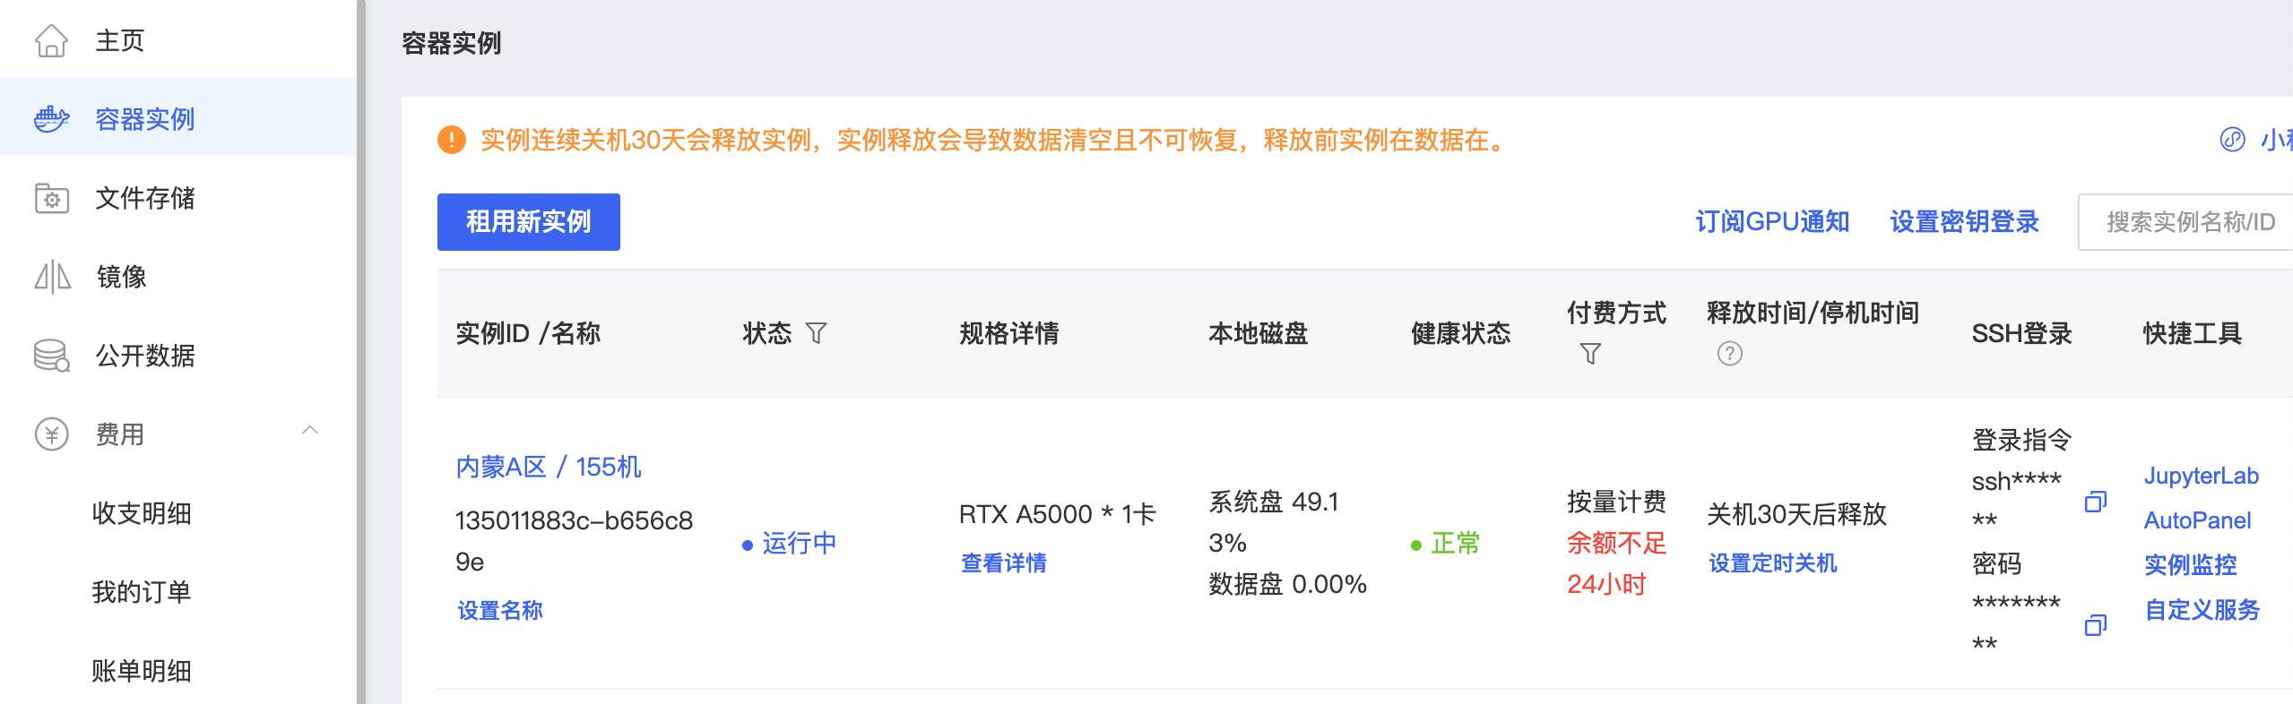Click the sidebar vertical scrollbar
The height and width of the screenshot is (704, 2293).
point(361,352)
